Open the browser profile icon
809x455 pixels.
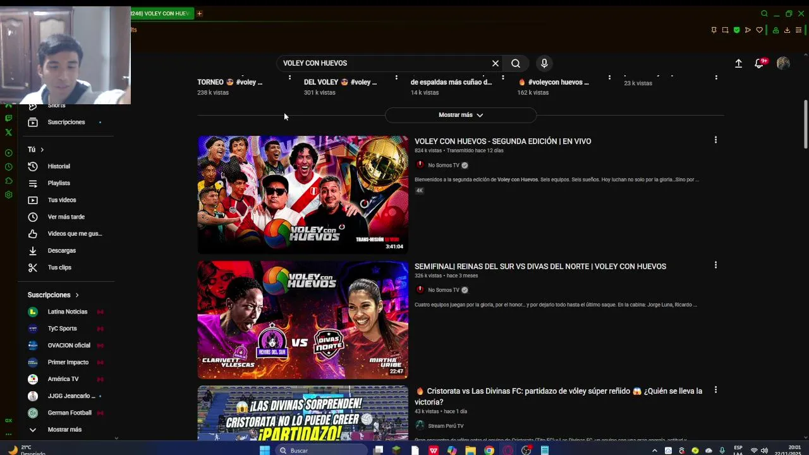776,30
